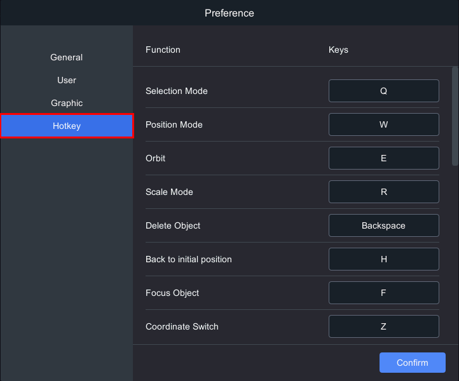Viewport: 459px width, 381px height.
Task: Open the Graphic settings tab
Action: tap(67, 103)
